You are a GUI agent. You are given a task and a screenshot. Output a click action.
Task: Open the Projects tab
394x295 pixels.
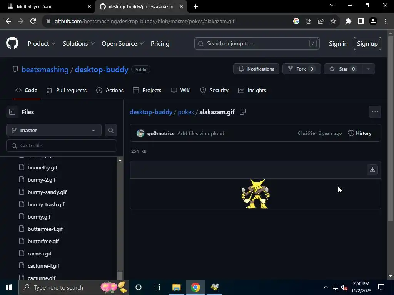click(147, 90)
